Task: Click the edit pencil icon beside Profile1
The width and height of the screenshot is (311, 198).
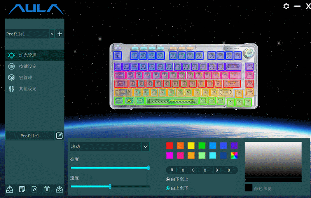Action: [x=59, y=135]
